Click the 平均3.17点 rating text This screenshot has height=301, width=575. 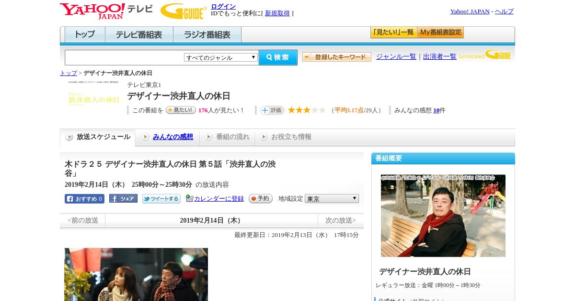[348, 110]
